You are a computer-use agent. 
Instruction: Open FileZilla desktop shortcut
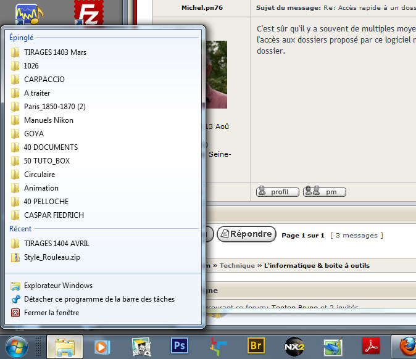[x=88, y=11]
